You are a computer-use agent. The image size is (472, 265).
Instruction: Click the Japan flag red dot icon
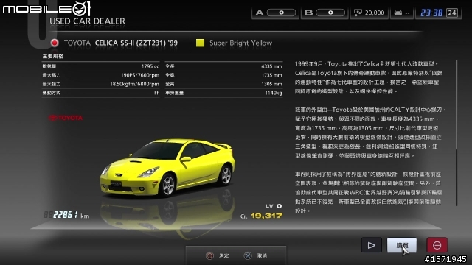pyautogui.click(x=55, y=43)
